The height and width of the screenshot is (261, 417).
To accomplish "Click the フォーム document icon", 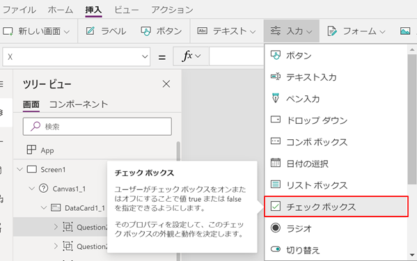I will click(332, 31).
